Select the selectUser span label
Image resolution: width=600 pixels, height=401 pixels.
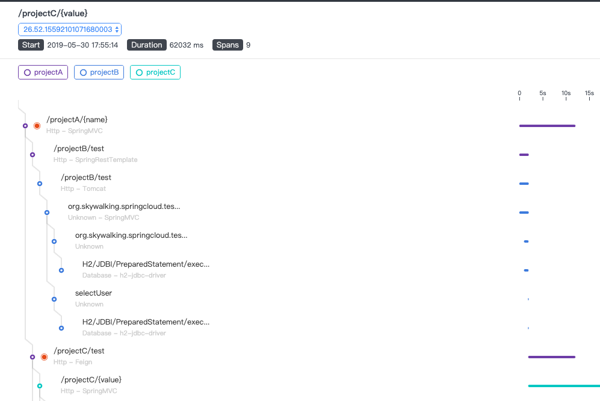pyautogui.click(x=93, y=293)
